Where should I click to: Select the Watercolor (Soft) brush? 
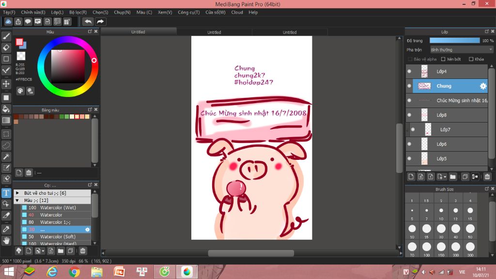click(56, 236)
